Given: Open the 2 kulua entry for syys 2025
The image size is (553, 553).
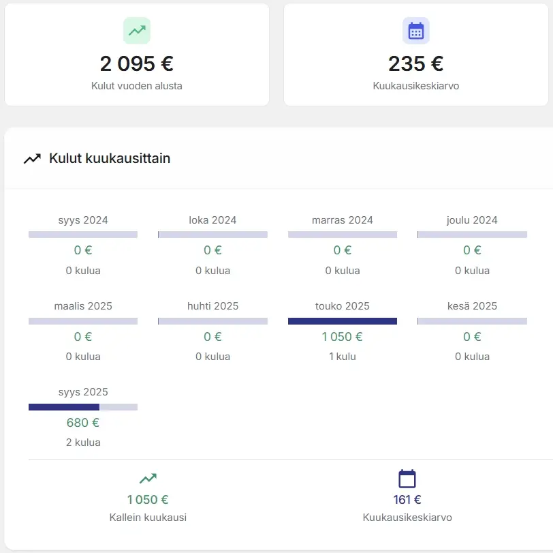Looking at the screenshot, I should [83, 443].
